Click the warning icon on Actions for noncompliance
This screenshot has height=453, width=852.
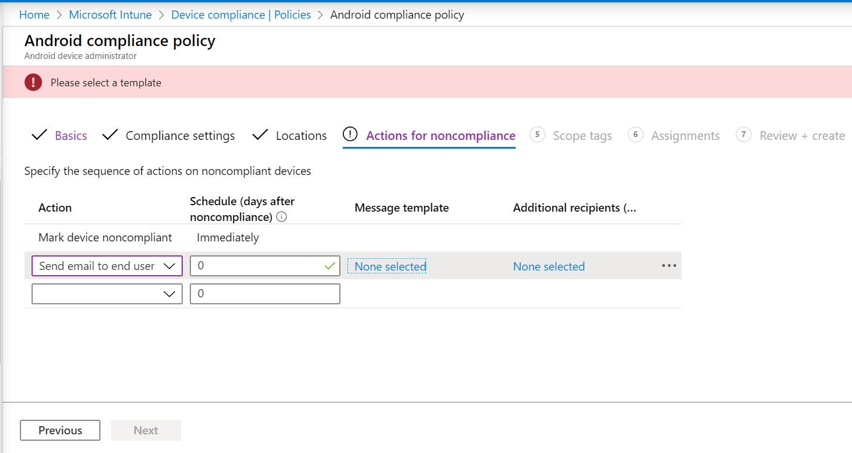(x=350, y=135)
